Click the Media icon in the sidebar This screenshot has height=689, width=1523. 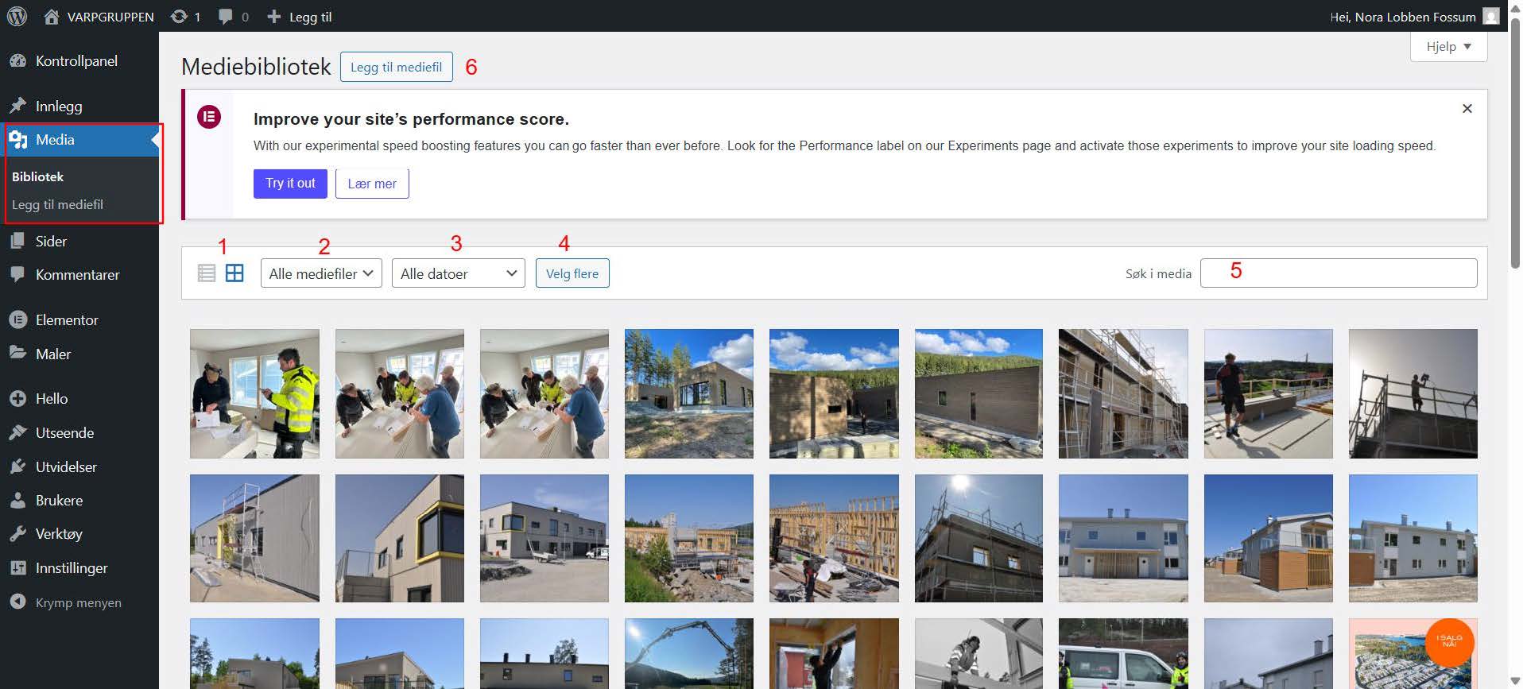coord(17,140)
